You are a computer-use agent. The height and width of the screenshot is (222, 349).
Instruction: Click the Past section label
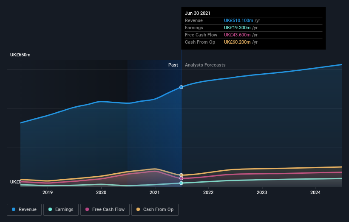tap(173, 65)
